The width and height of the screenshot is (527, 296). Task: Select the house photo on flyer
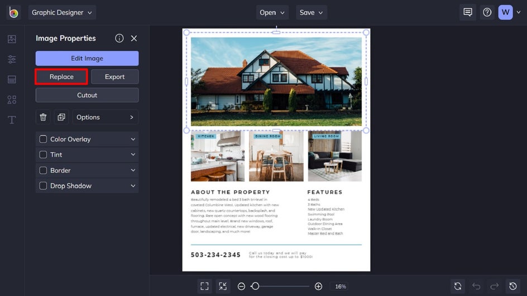pyautogui.click(x=276, y=81)
